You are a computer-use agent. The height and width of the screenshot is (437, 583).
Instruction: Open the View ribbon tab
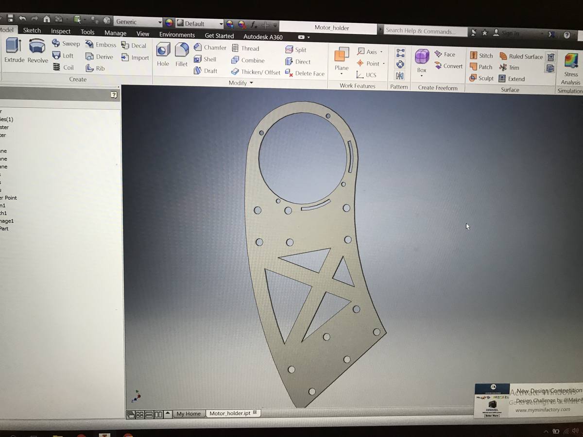tap(143, 34)
